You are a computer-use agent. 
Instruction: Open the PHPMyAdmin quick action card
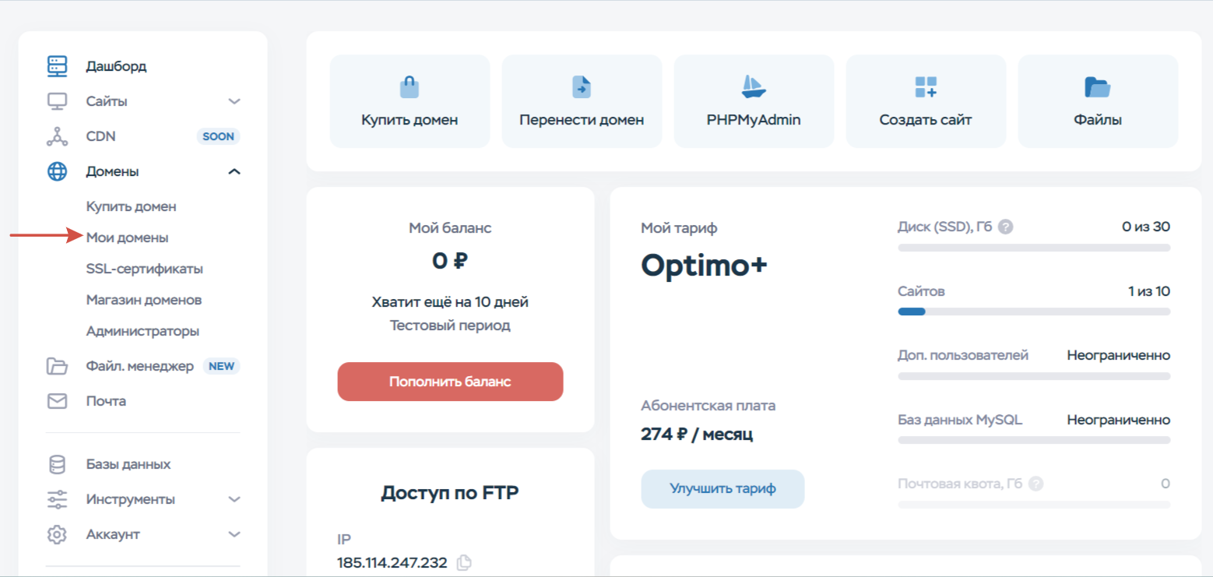click(754, 101)
